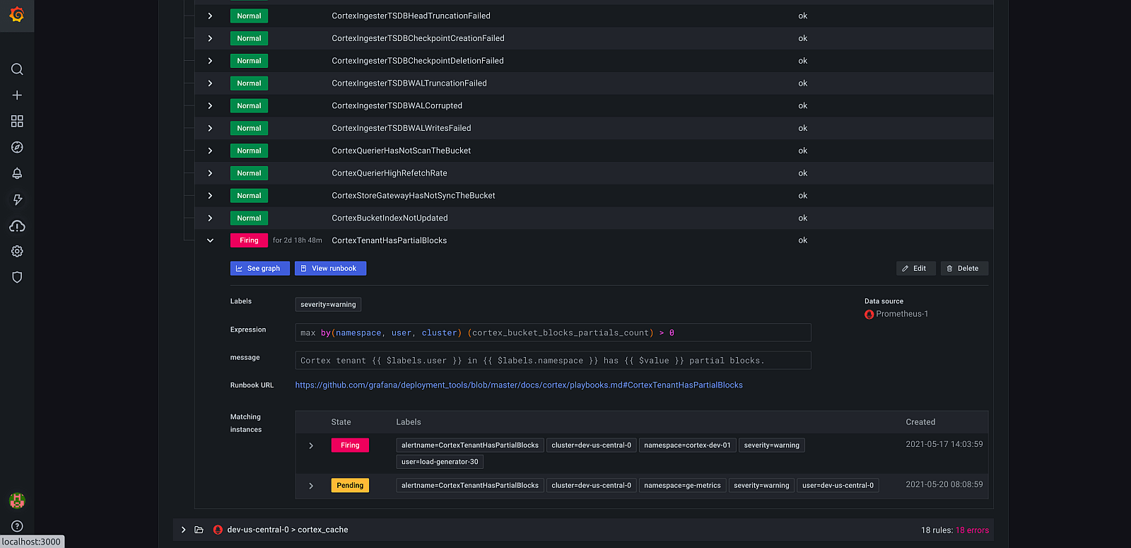The height and width of the screenshot is (548, 1131).
Task: Collapse the CortexTenantHasPartialBlocks rule
Action: pyautogui.click(x=210, y=240)
